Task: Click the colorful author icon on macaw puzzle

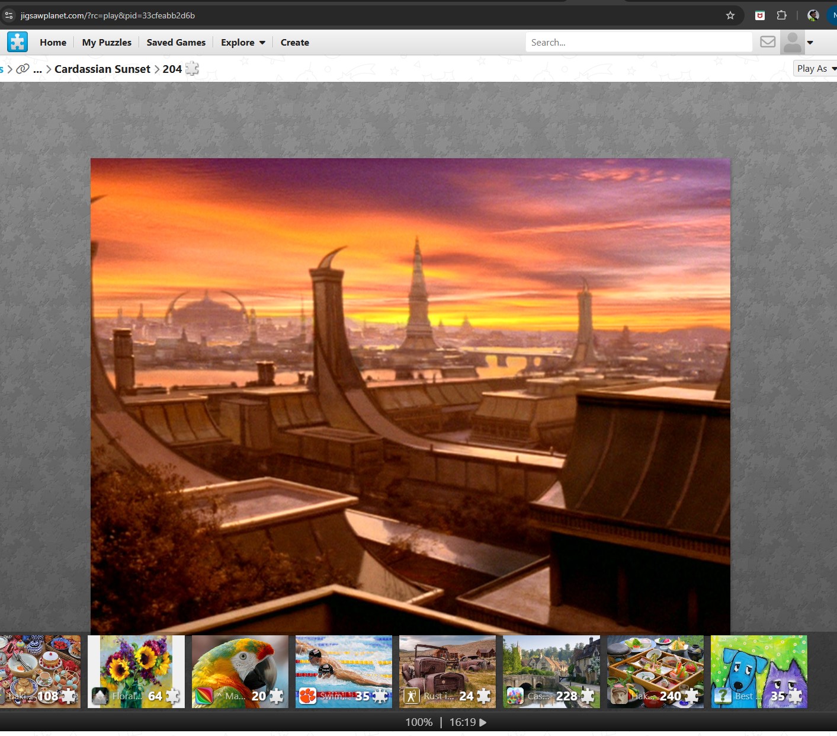Action: pos(204,696)
